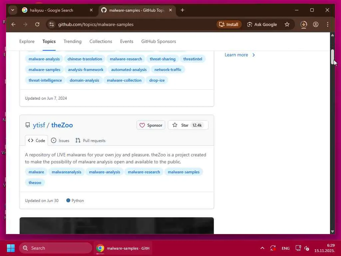Open the taskbar clock and date
This screenshot has width=341, height=256.
point(324,248)
